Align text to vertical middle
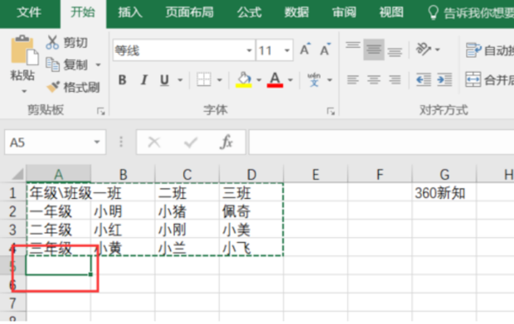The height and width of the screenshot is (324, 514). pos(374,49)
